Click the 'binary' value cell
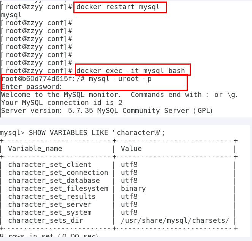This screenshot has height=241, width=252. tap(133, 189)
